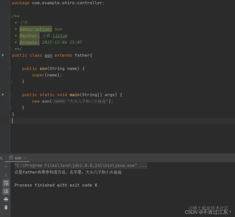The width and height of the screenshot is (235, 217).
Task: Collapse the main method fold marker
Action: tap(10, 95)
